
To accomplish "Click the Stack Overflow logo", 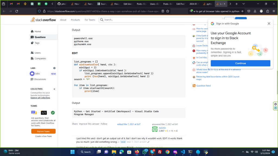I will coord(43,20).
